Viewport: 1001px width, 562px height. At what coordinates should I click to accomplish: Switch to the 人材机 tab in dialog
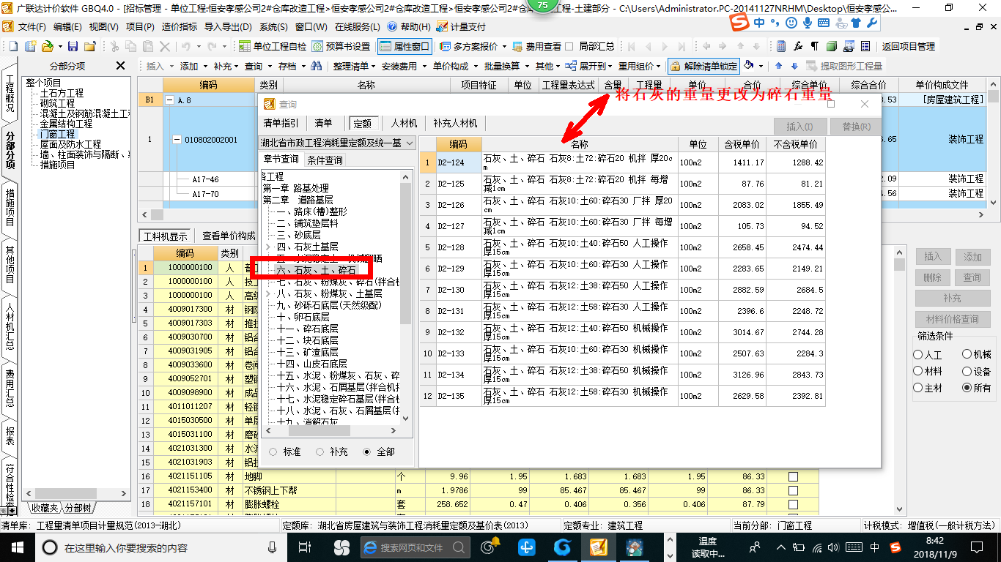point(404,124)
